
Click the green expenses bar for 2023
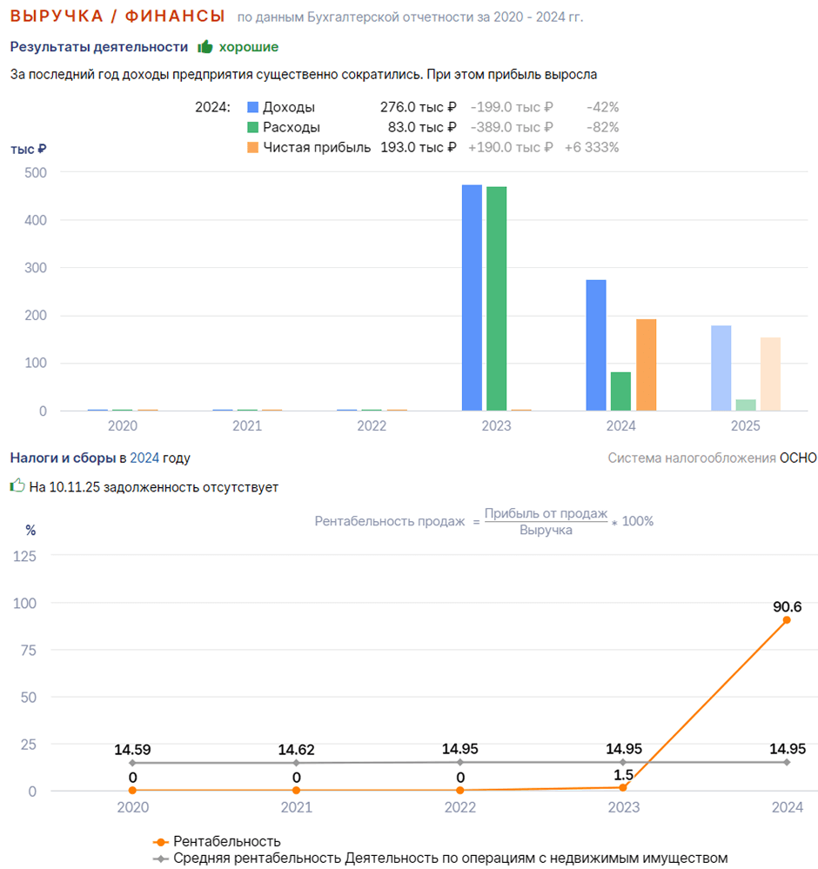[x=496, y=298]
